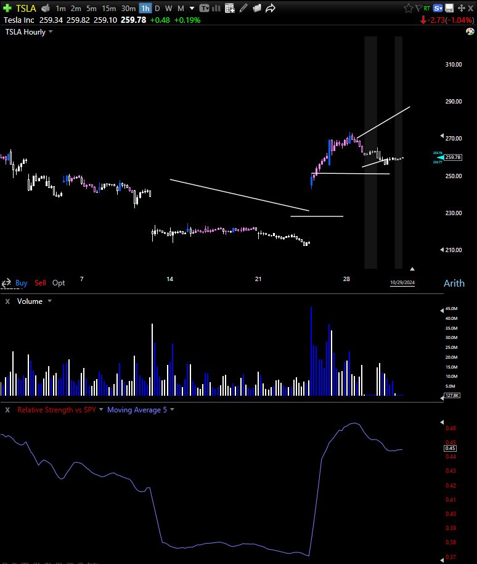Switch to the 5m timeframe
477x564 pixels.
(91, 8)
